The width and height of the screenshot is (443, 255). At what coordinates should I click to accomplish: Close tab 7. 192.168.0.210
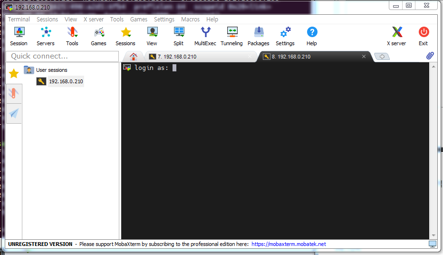[x=250, y=57]
